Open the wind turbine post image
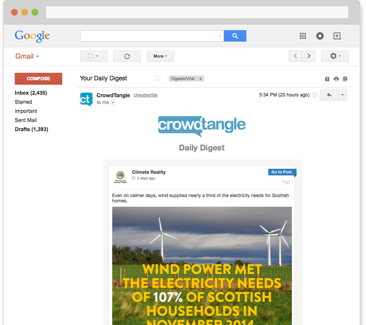 [x=202, y=266]
